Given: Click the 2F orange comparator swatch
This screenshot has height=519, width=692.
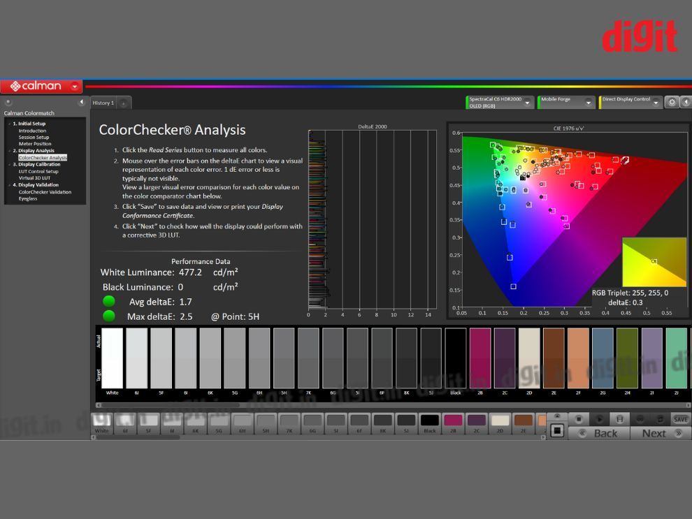Looking at the screenshot, I should (x=578, y=358).
